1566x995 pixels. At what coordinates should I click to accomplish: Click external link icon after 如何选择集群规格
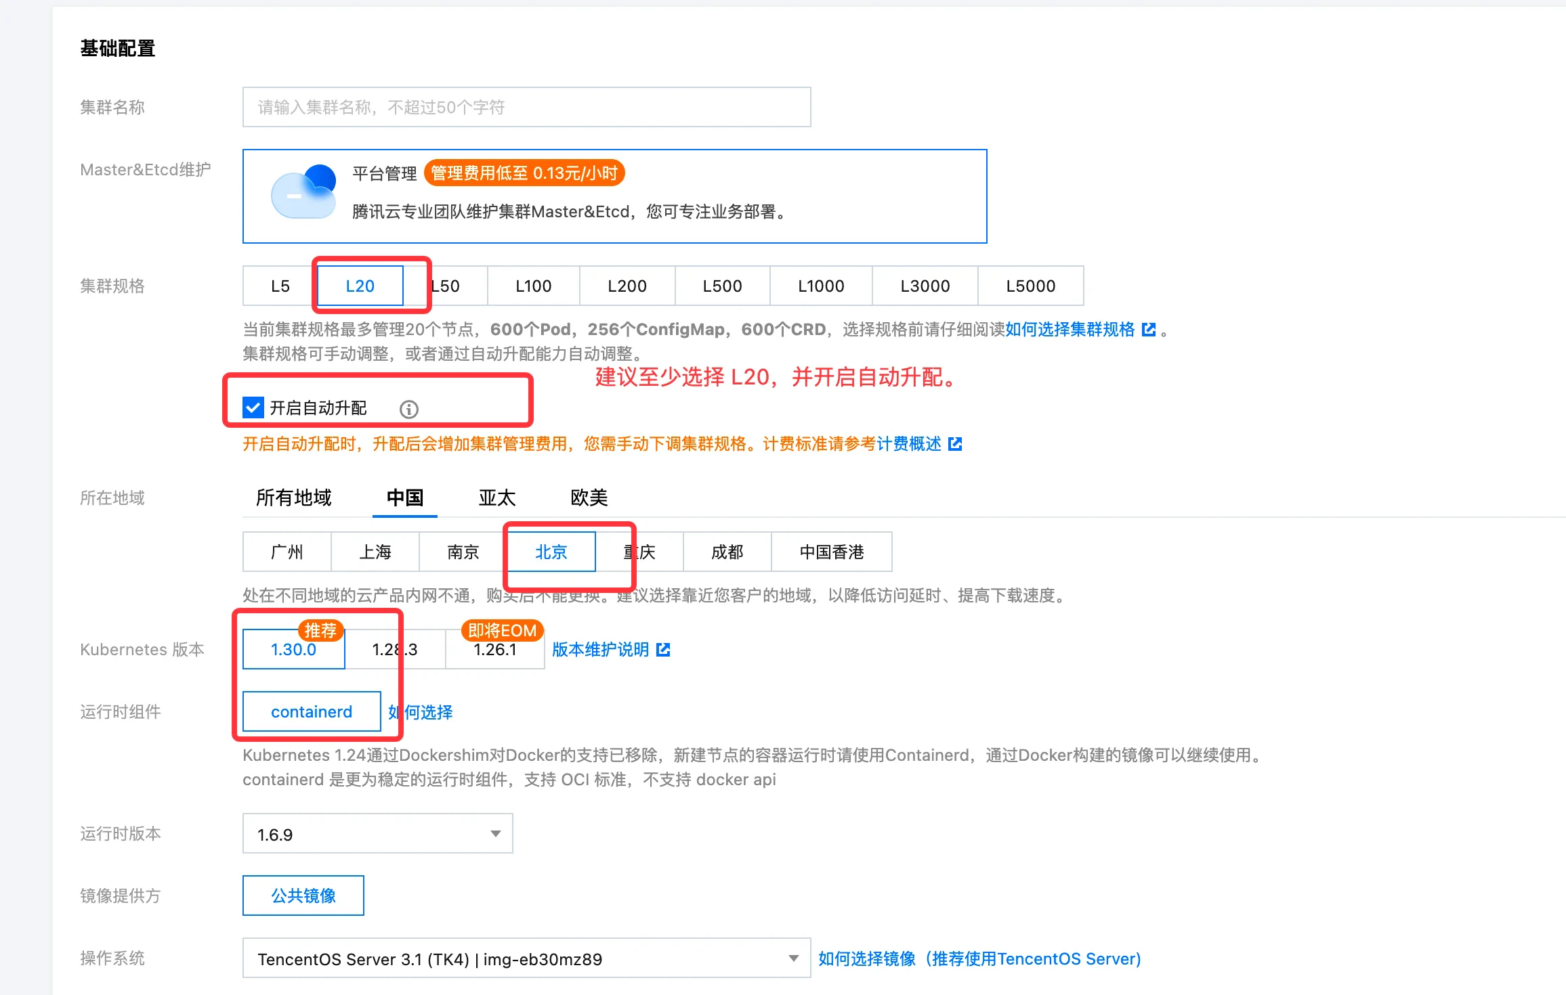point(1149,330)
